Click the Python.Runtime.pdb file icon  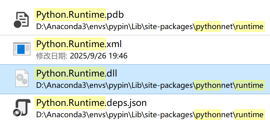(22, 20)
